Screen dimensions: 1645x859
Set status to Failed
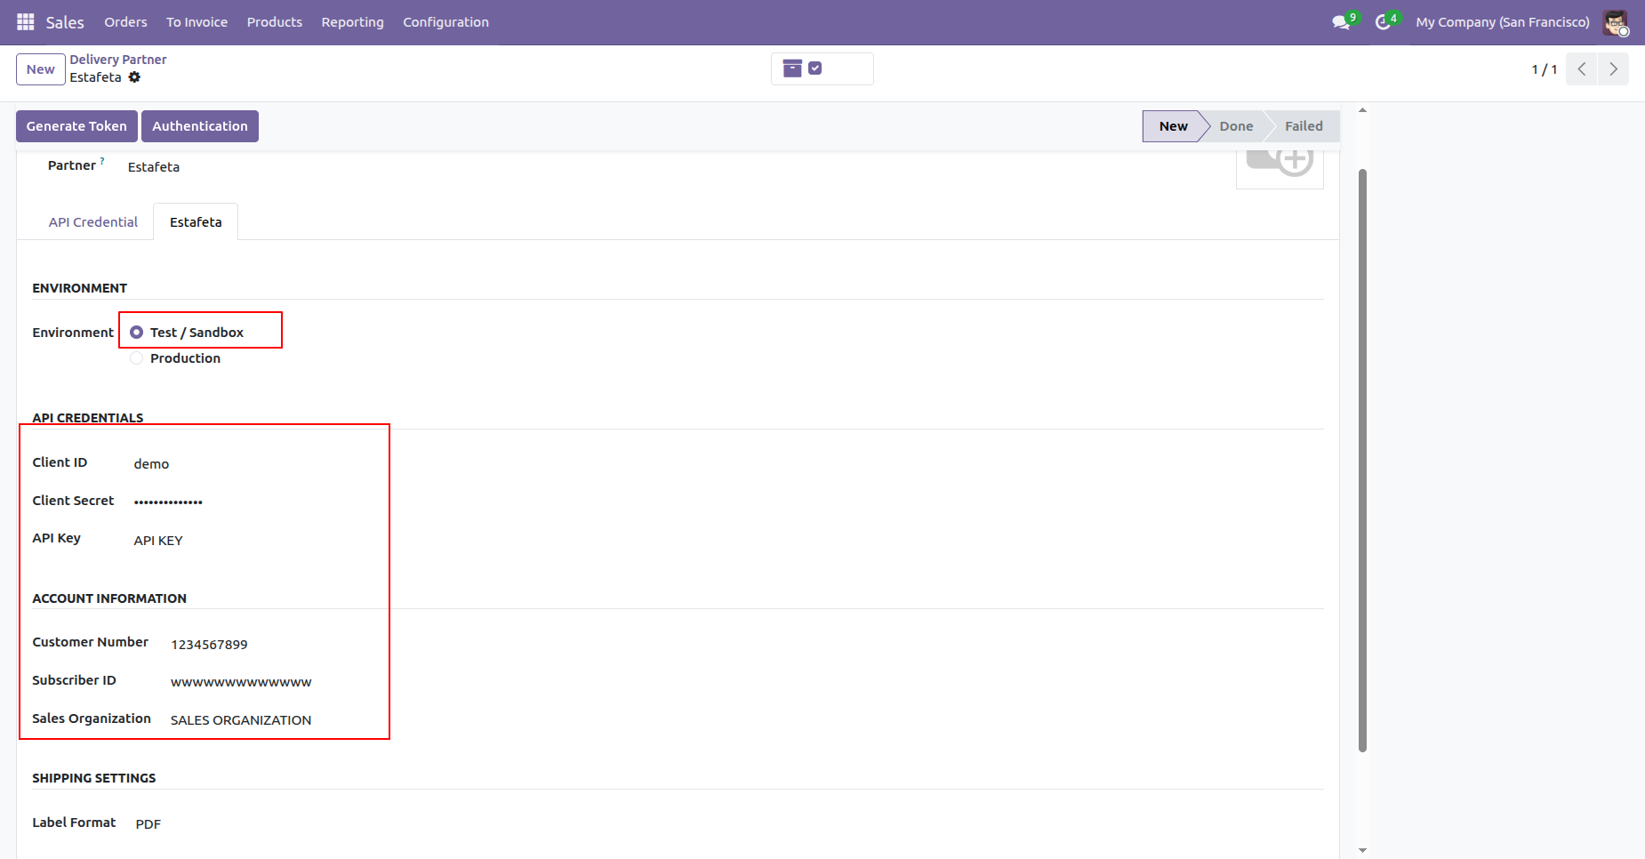[1304, 126]
